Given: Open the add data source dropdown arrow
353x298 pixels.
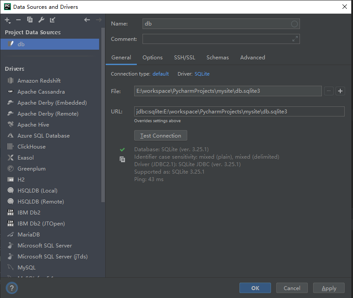Looking at the screenshot, I should [9, 22].
